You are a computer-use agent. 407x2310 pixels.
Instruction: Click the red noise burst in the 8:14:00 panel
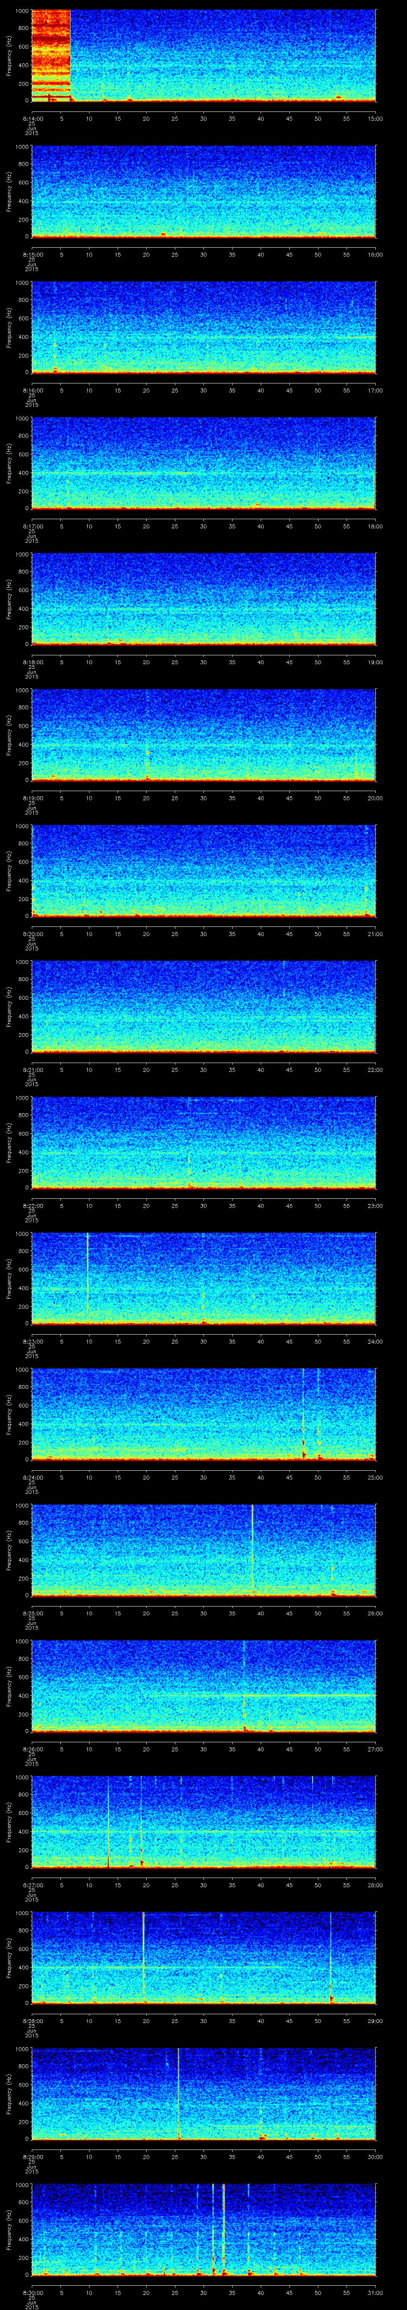51,56
